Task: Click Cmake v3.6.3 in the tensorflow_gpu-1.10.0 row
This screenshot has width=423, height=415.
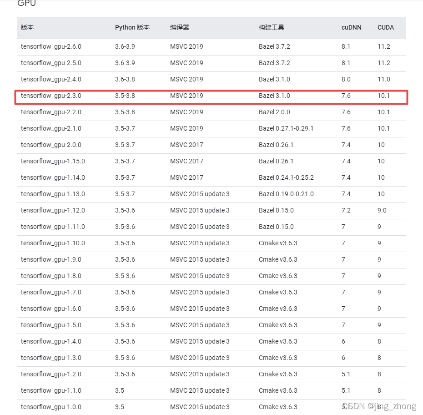Action: tap(278, 243)
